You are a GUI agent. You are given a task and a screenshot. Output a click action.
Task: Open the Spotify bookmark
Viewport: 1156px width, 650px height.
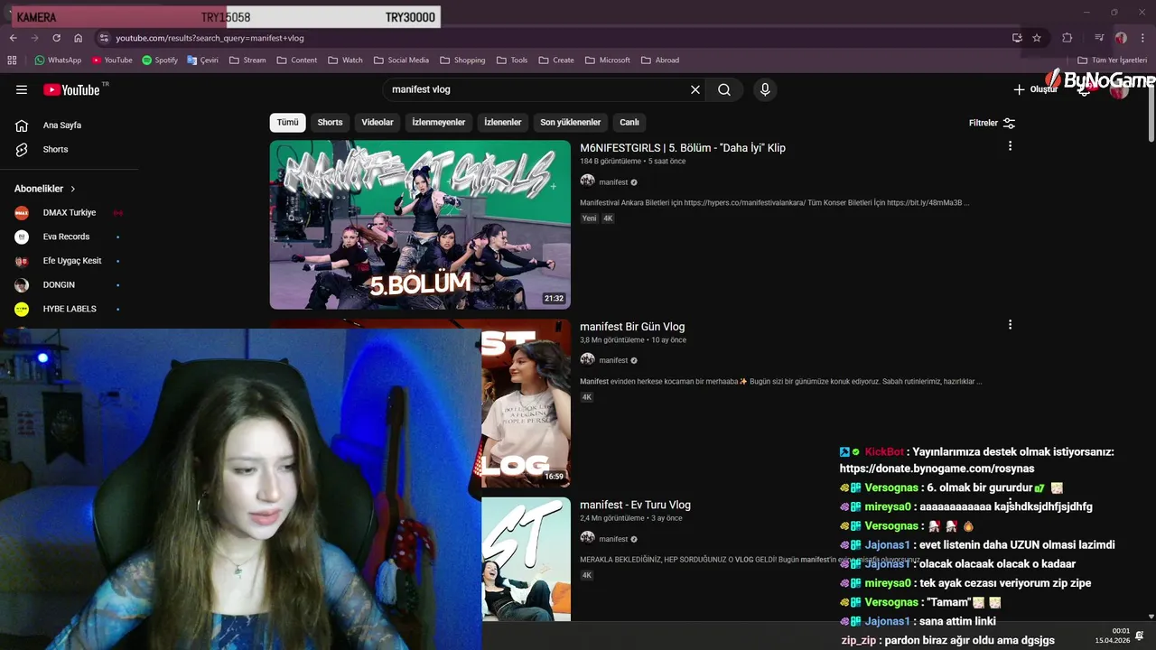pos(160,60)
